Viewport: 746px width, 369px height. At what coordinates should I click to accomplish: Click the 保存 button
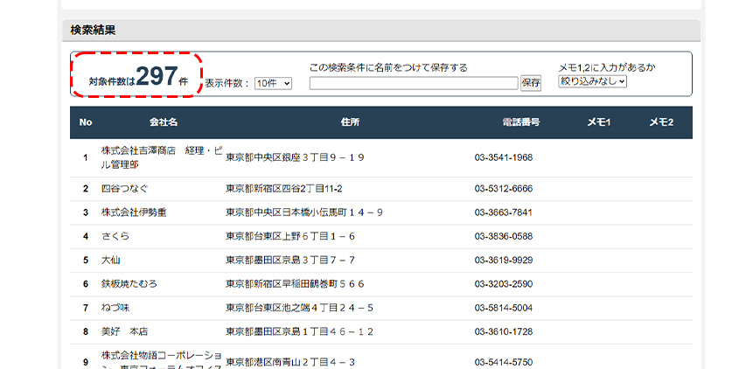531,83
